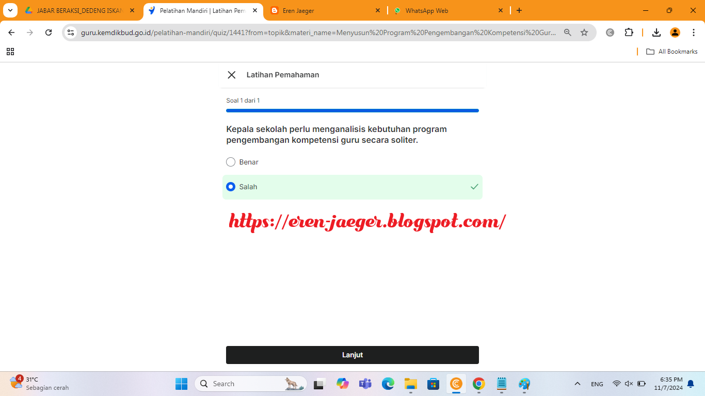
Task: Open a new browser tab
Action: coord(519,10)
